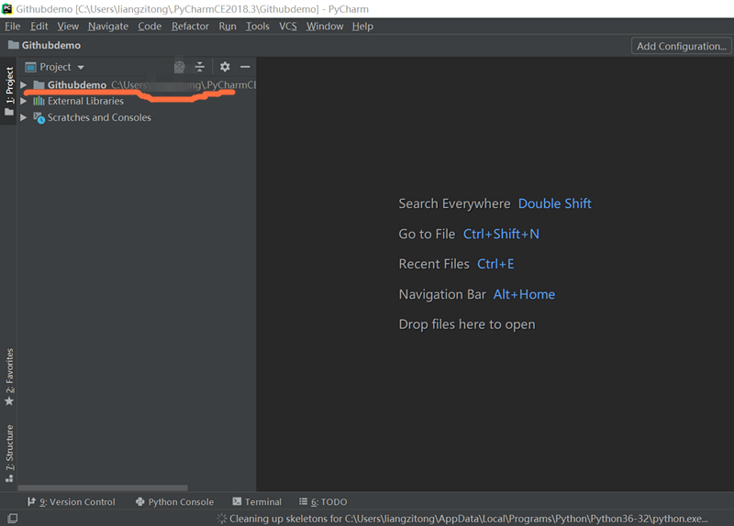Open the Tools menu
This screenshot has height=526, width=734.
[258, 27]
